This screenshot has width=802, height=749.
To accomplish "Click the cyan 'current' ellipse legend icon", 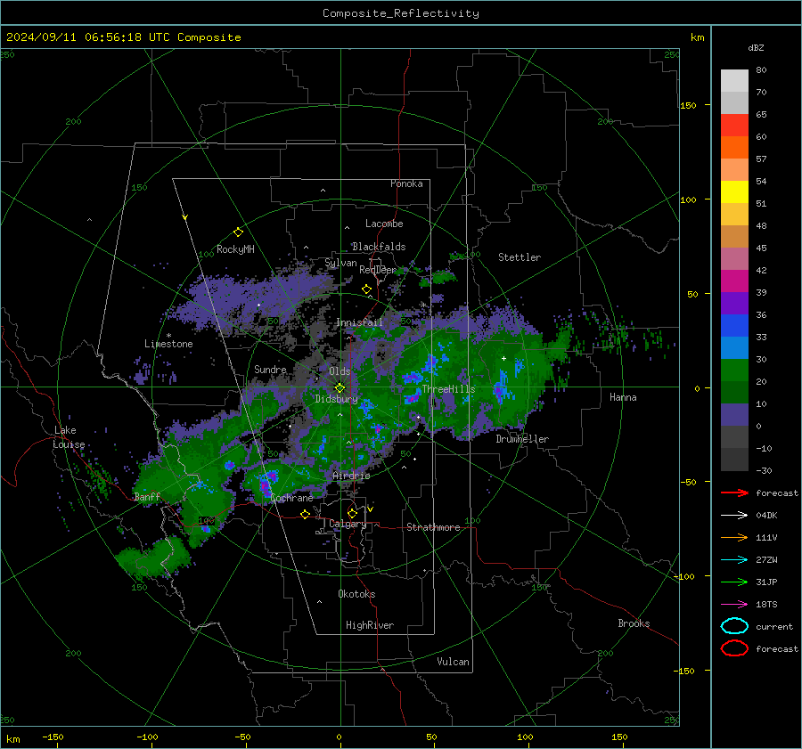I will [734, 626].
